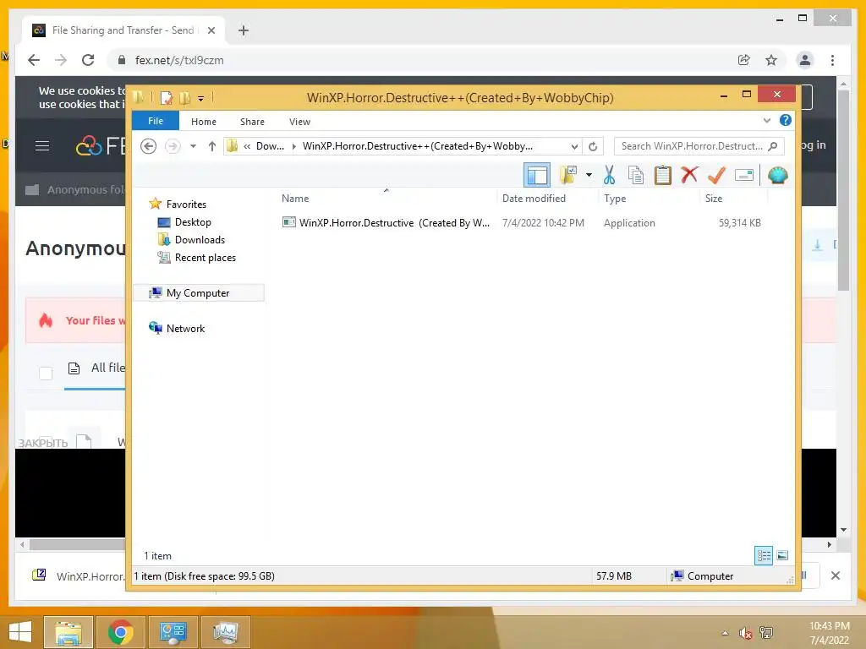
Task: Click new folder icon in Explorer title bar
Action: point(184,98)
